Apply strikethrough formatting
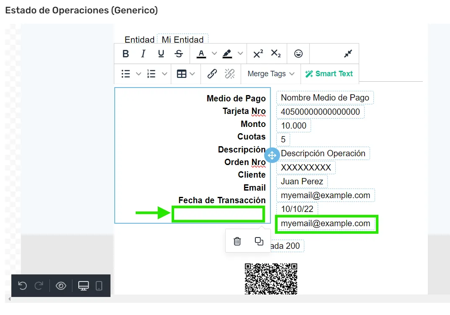Viewport: 450px width, 315px height. 179,54
